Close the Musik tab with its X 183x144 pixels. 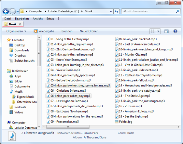[20, 24]
